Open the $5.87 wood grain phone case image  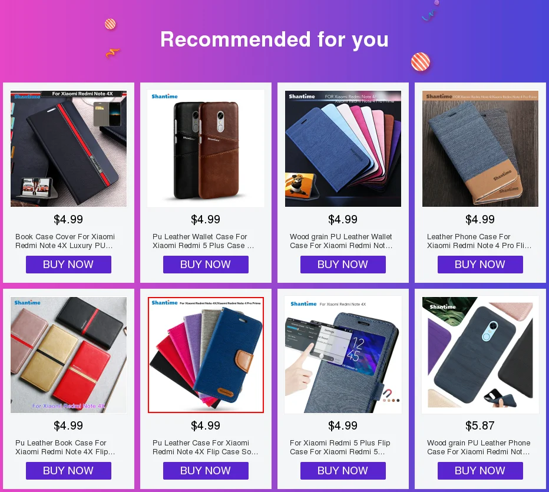[x=481, y=355]
